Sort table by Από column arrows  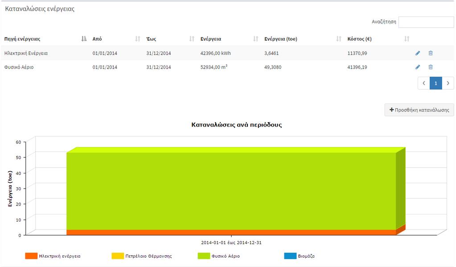[x=138, y=39]
